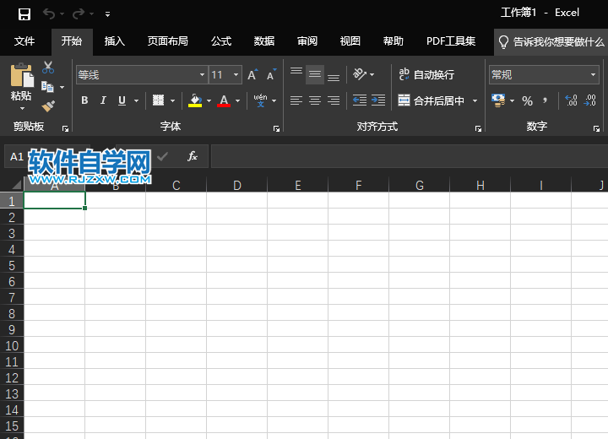Open the number format box showing 常规
The width and height of the screenshot is (608, 439).
pos(544,74)
